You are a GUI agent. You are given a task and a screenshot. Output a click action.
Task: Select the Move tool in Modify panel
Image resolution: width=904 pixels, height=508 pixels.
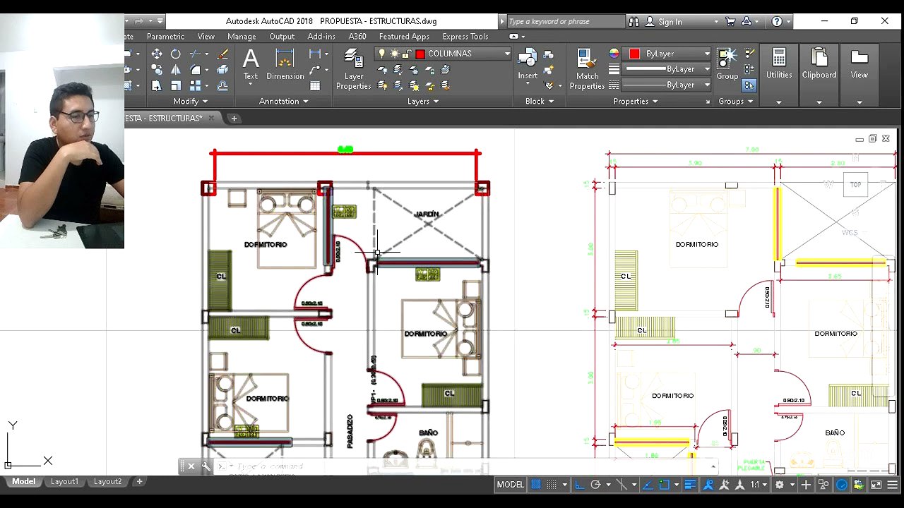(157, 54)
